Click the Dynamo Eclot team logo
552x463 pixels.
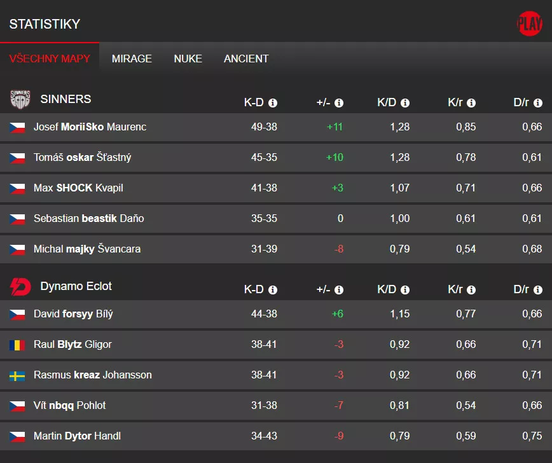click(x=20, y=287)
